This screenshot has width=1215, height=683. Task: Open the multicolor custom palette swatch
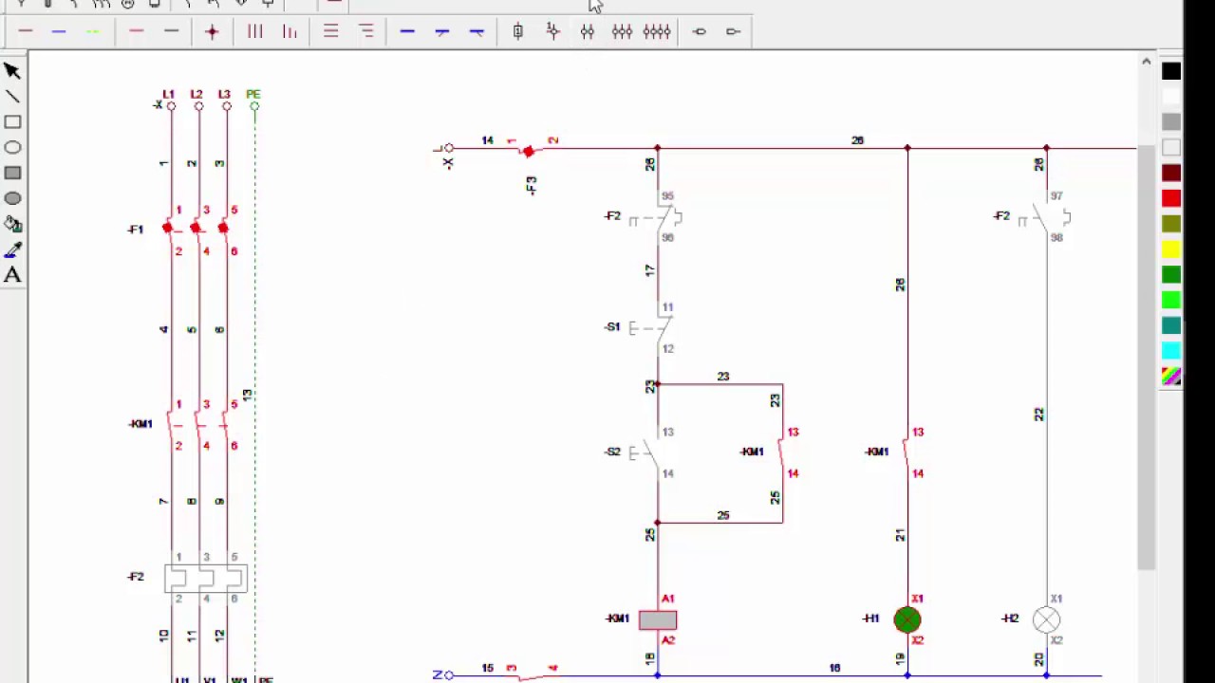click(1171, 377)
